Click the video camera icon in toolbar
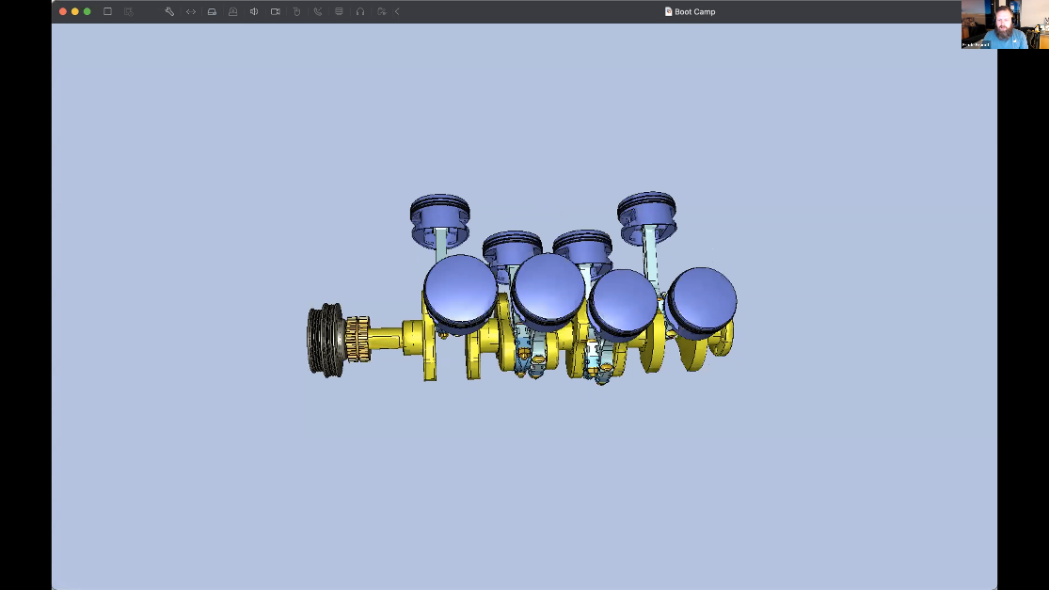 point(276,11)
